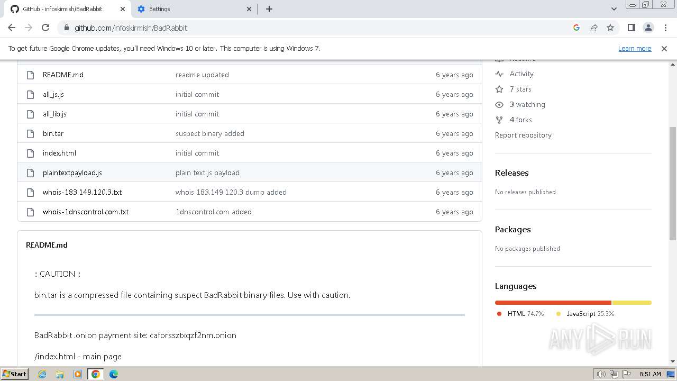
Task: Open the Activity link in sidebar
Action: 522,74
